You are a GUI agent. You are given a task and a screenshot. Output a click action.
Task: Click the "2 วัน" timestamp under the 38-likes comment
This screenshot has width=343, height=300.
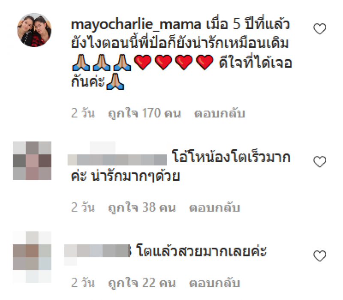click(x=83, y=207)
